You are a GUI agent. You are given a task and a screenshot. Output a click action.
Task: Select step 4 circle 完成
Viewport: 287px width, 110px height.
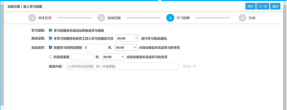pyautogui.click(x=243, y=18)
